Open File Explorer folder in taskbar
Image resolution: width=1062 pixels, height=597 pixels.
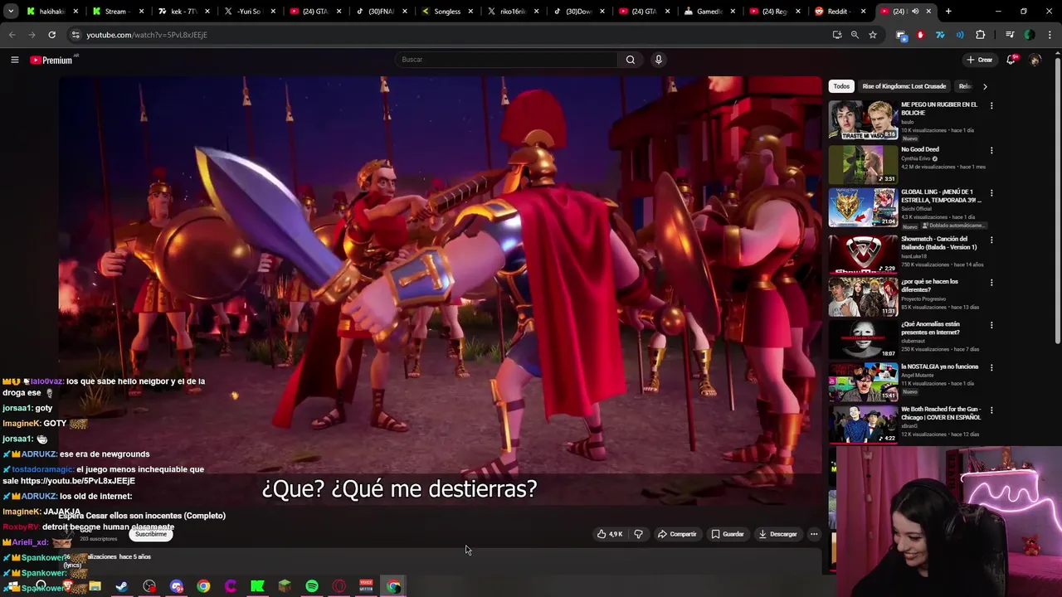pos(95,587)
